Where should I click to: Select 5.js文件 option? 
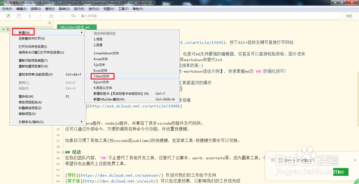point(132,65)
